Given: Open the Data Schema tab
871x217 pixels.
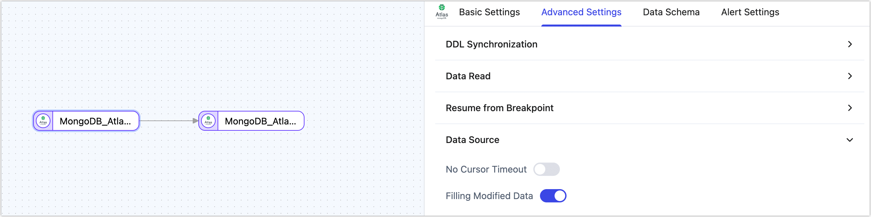Looking at the screenshot, I should [671, 12].
